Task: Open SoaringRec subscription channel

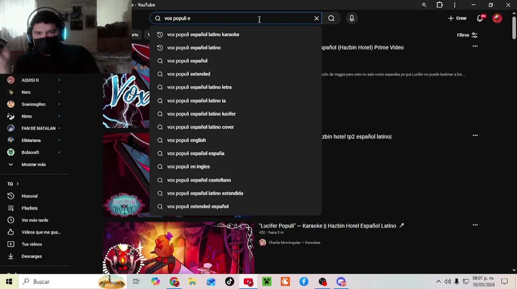Action: click(x=34, y=104)
